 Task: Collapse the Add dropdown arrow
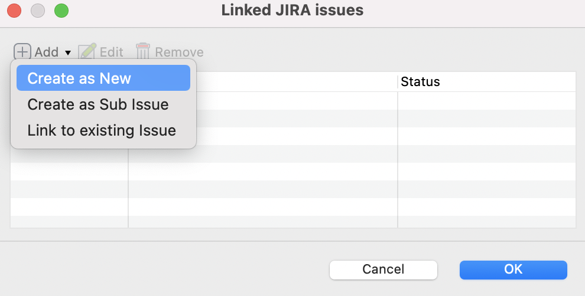tap(68, 52)
